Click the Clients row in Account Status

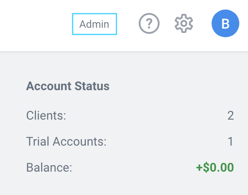pyautogui.click(x=130, y=115)
